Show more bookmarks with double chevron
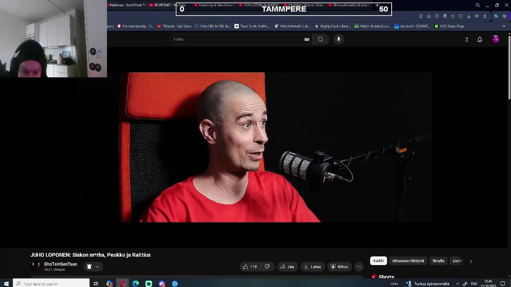 [x=504, y=26]
